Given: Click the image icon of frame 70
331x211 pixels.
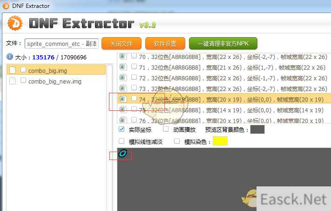Looking at the screenshot, I should 123,57.
